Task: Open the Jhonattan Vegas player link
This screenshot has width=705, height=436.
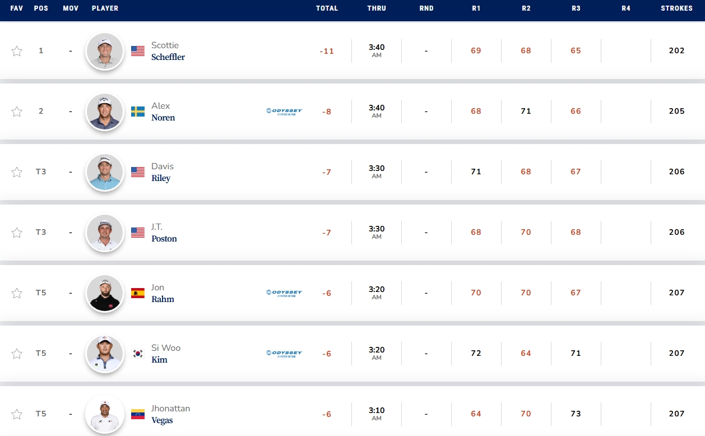Action: (x=170, y=414)
